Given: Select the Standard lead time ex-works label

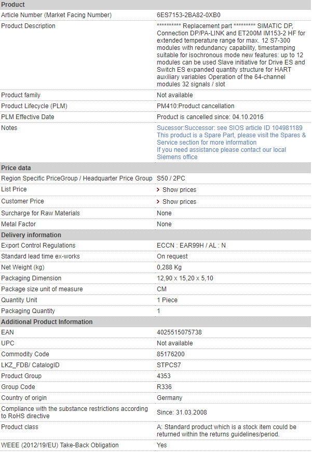Looking at the screenshot, I should pos(40,256).
